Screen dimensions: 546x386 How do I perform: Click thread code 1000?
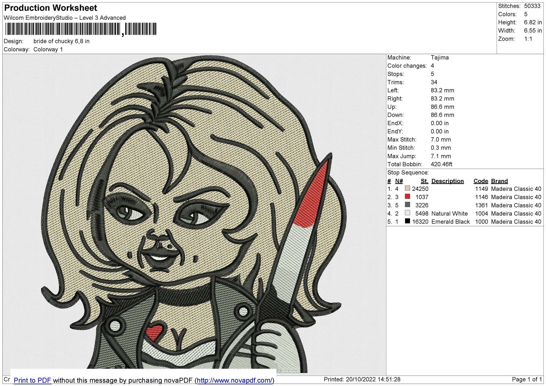[481, 222]
